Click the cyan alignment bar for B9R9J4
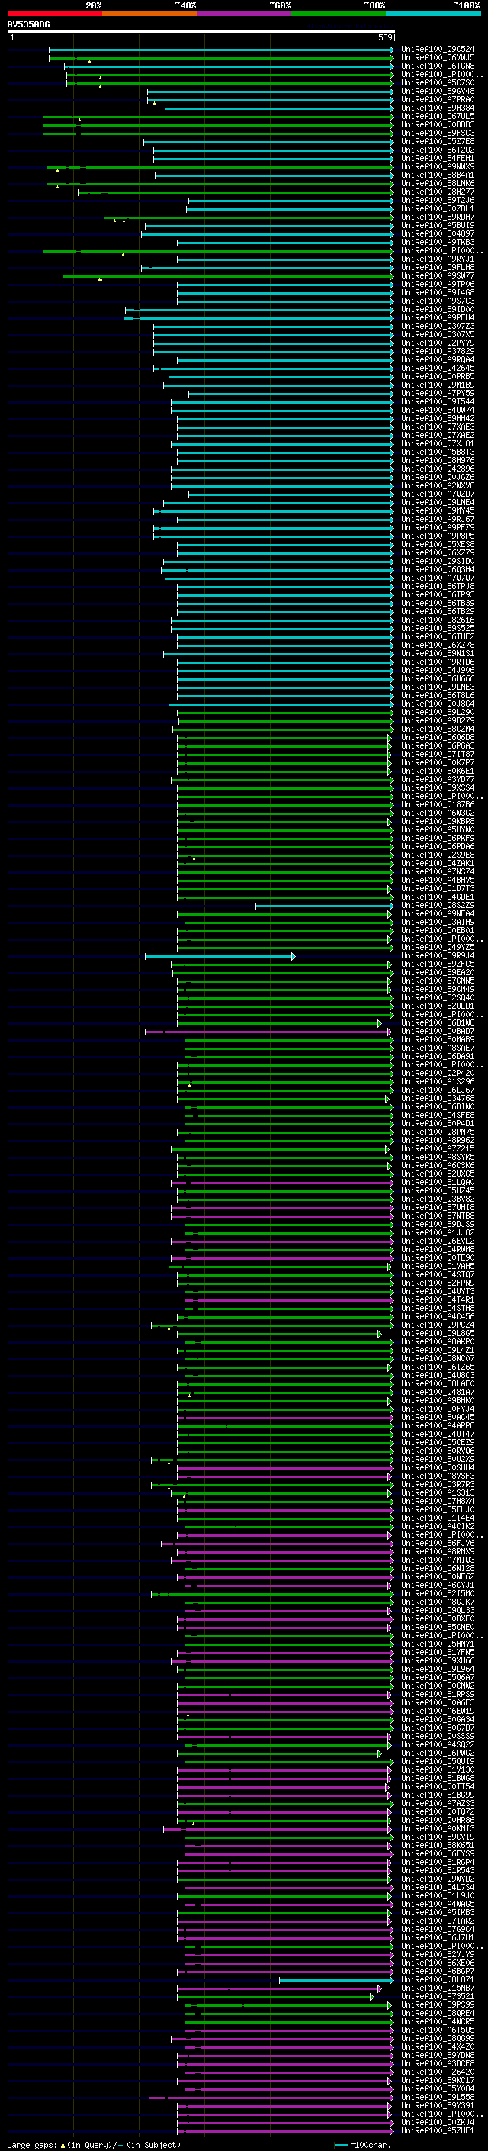The image size is (488, 2151). (220, 956)
